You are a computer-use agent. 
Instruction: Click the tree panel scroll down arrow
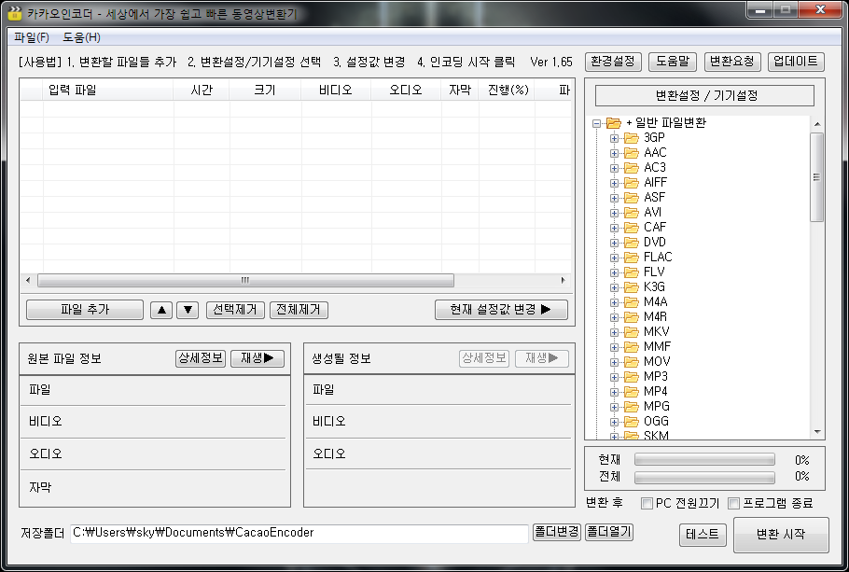(x=817, y=432)
